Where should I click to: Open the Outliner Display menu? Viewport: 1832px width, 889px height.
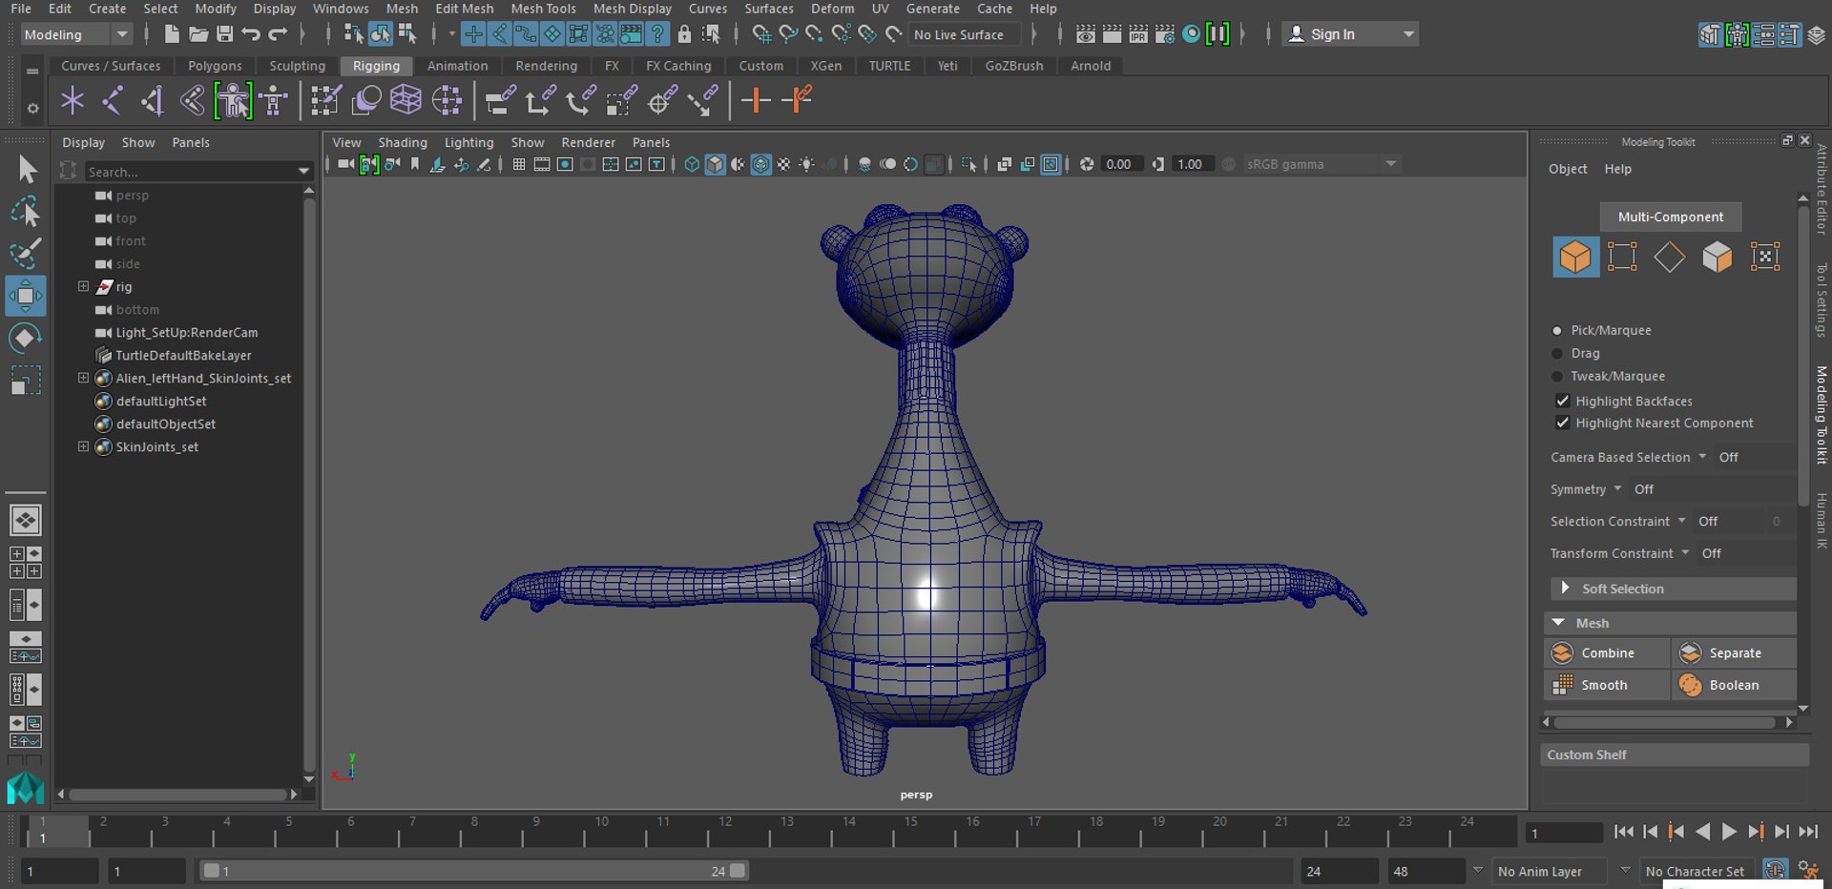coord(83,142)
